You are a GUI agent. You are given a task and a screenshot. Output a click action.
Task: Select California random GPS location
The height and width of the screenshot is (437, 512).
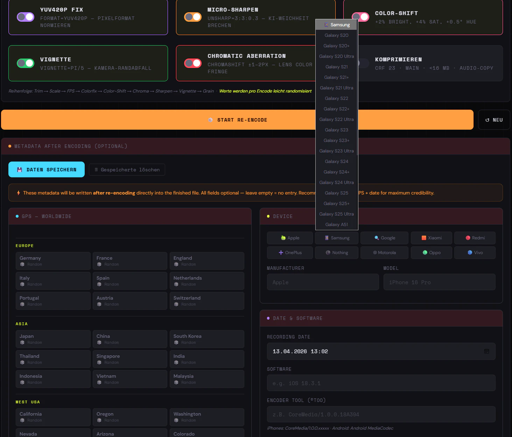pos(53,417)
